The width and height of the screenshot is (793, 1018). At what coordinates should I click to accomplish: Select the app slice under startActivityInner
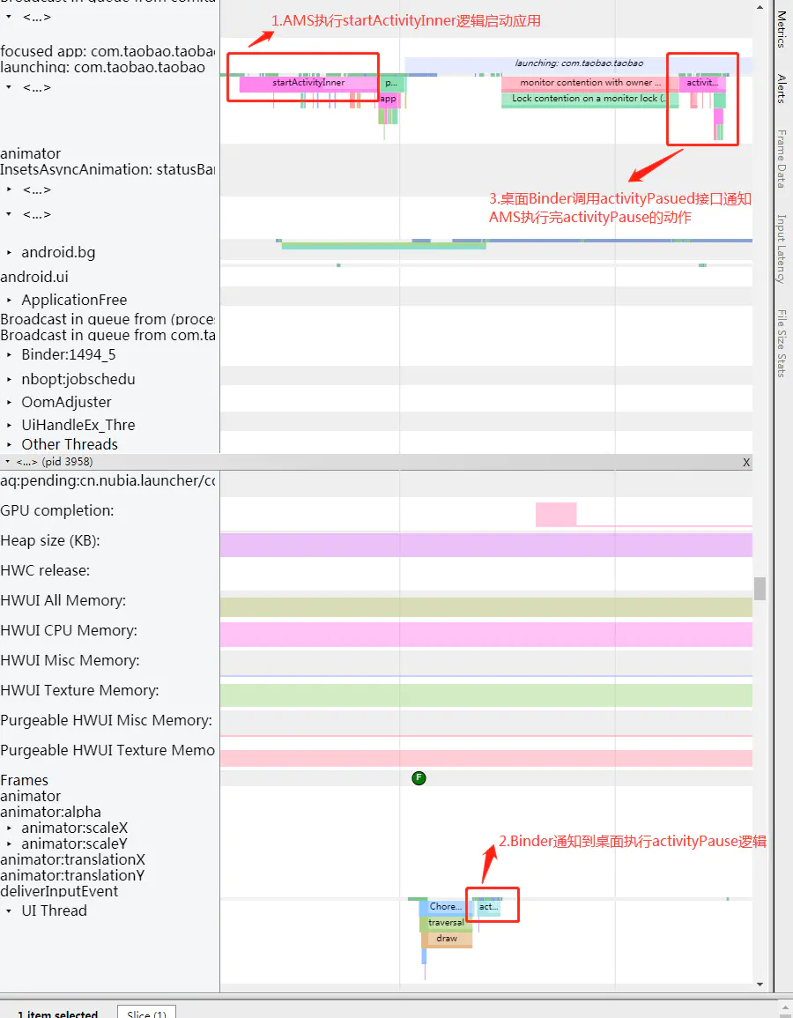[x=388, y=100]
